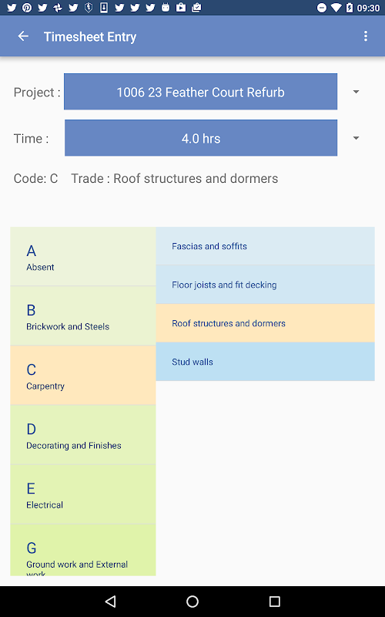Image resolution: width=385 pixels, height=617 pixels.
Task: Choose Fascias and soffits trade
Action: coord(265,246)
